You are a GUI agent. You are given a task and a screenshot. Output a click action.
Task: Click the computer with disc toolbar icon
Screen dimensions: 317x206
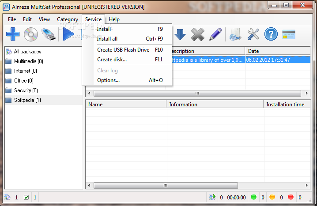click(235, 34)
